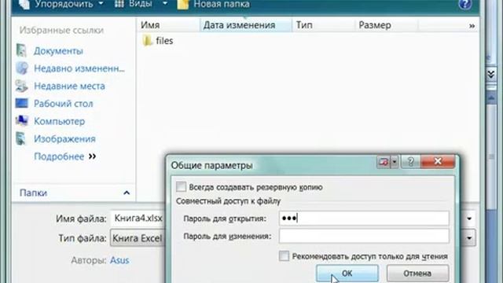The height and width of the screenshot is (283, 503).
Task: Click the Виды views icon
Action: (x=119, y=4)
